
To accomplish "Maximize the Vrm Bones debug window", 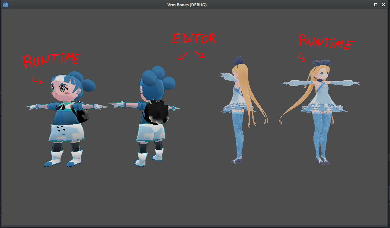I will point(376,5).
